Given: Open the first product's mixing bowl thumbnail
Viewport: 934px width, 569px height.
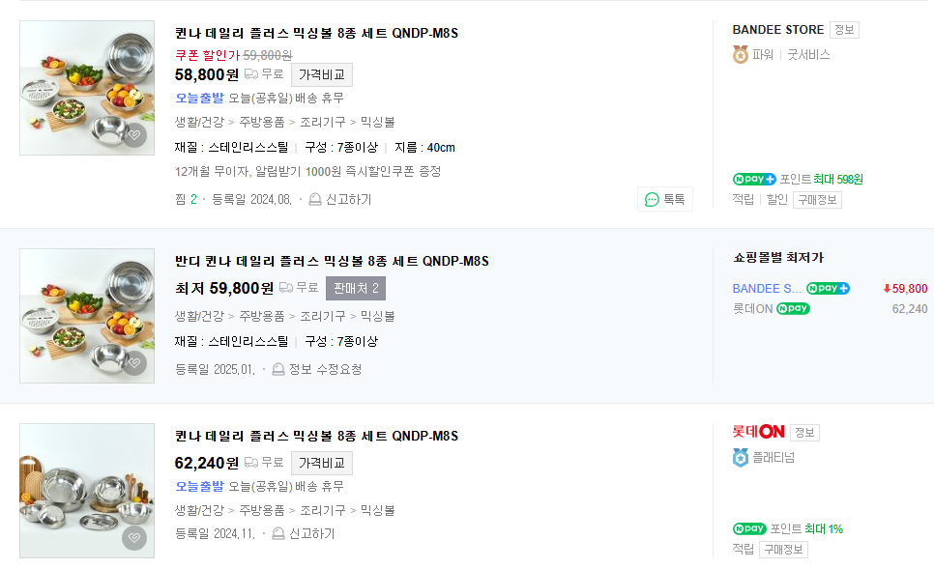Looking at the screenshot, I should click(x=87, y=88).
